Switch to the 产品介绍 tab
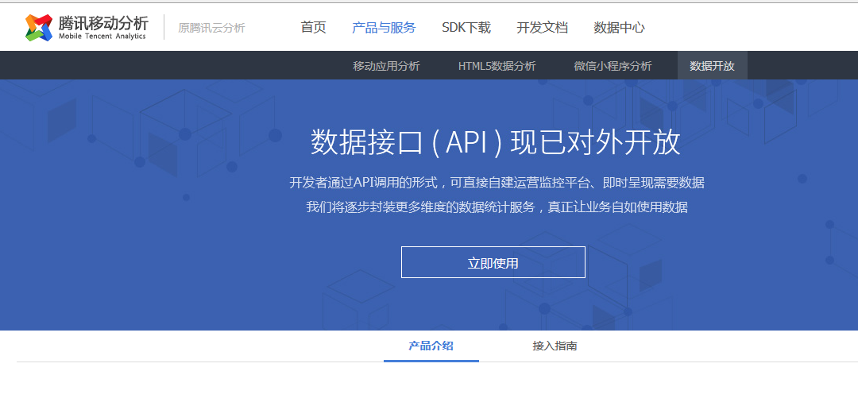Image resolution: width=858 pixels, height=406 pixels. tap(431, 346)
